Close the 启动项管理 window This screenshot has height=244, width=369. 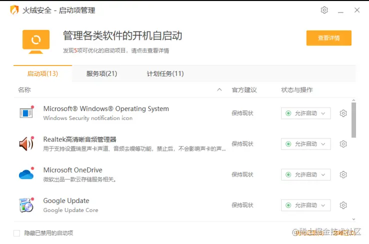tap(357, 10)
